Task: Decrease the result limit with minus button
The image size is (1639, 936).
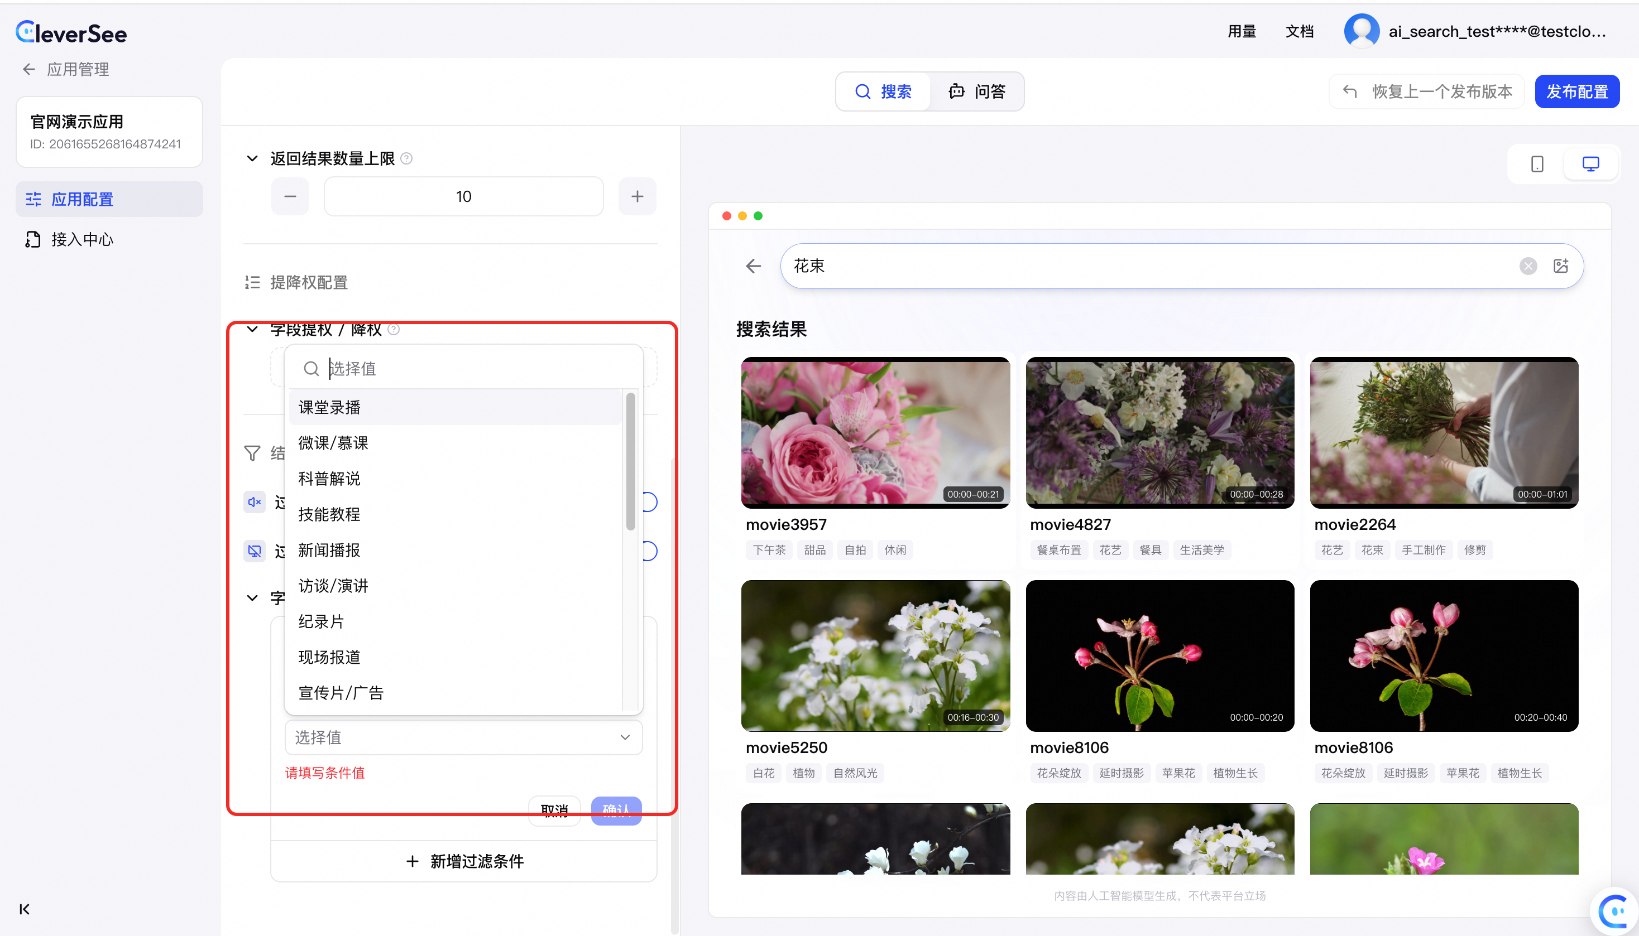Action: (x=290, y=196)
